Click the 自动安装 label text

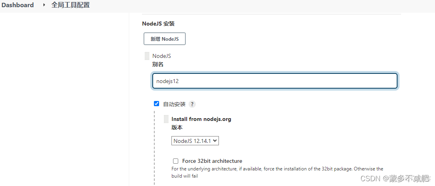[x=174, y=104]
